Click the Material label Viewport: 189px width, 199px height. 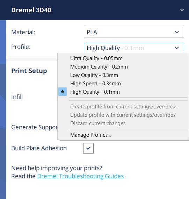tap(23, 32)
